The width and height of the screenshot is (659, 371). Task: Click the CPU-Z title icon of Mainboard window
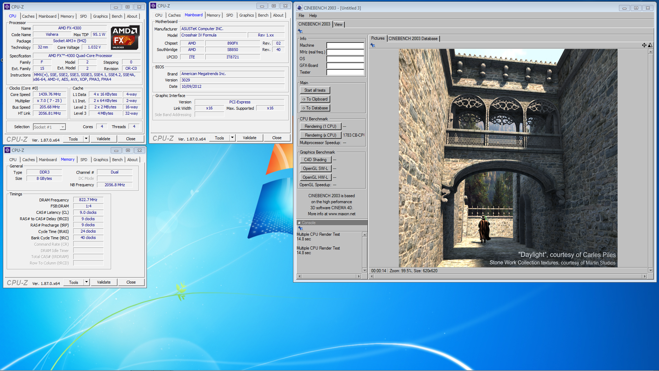click(x=153, y=6)
